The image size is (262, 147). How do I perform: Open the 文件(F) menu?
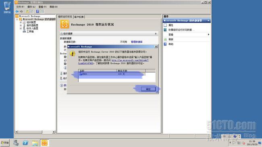(20, 7)
